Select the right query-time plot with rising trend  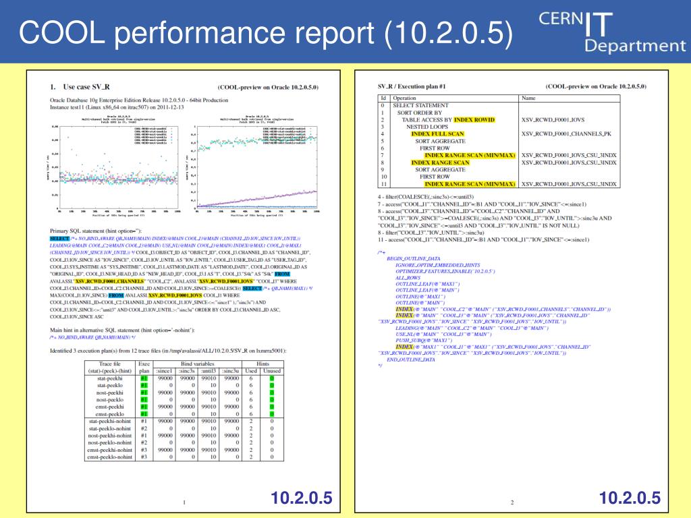pyautogui.click(x=254, y=165)
